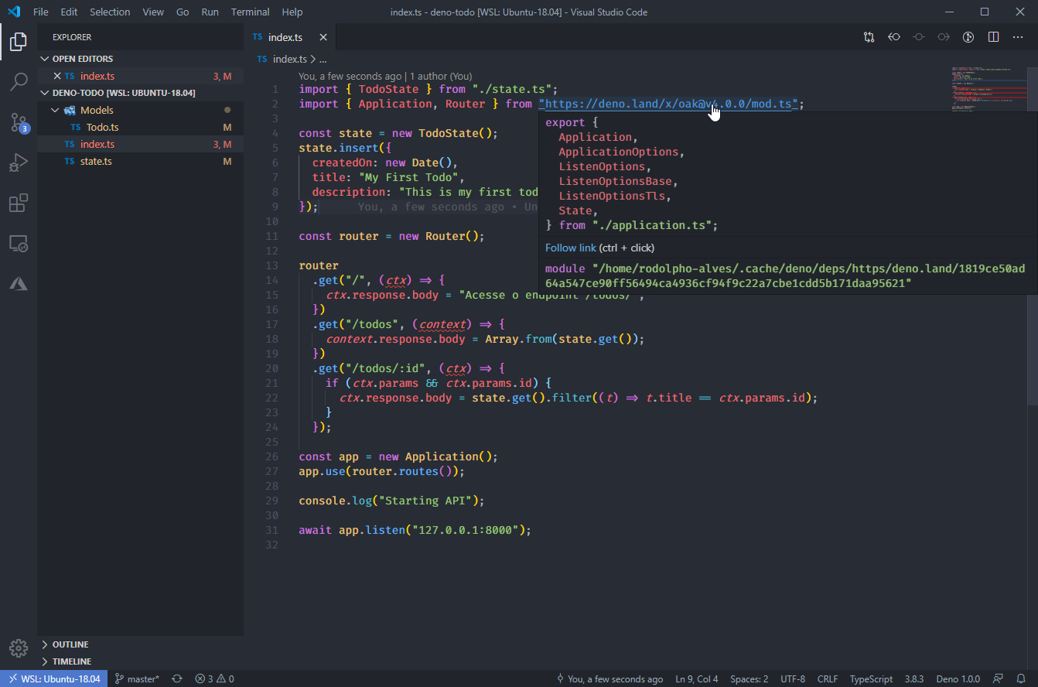Click the oak mod.ts import URL

[x=670, y=104]
